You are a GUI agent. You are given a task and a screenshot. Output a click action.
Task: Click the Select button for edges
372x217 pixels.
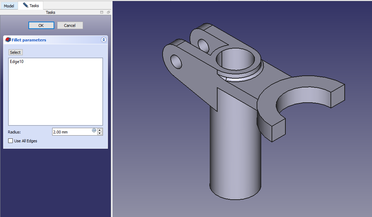(15, 52)
